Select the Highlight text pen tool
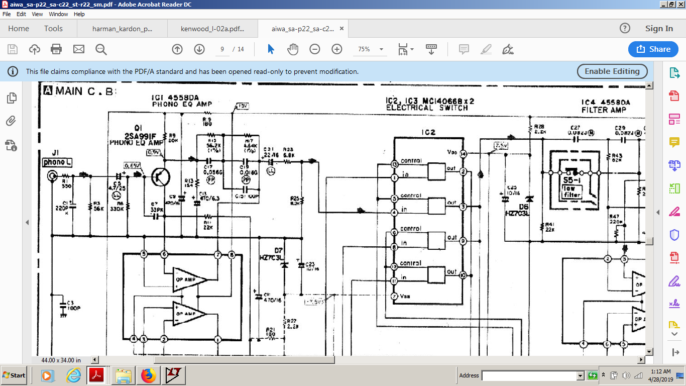 486,49
